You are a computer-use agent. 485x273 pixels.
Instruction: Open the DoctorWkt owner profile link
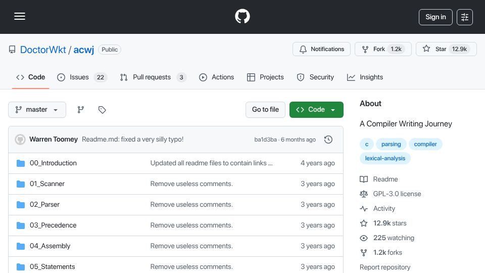pyautogui.click(x=43, y=50)
